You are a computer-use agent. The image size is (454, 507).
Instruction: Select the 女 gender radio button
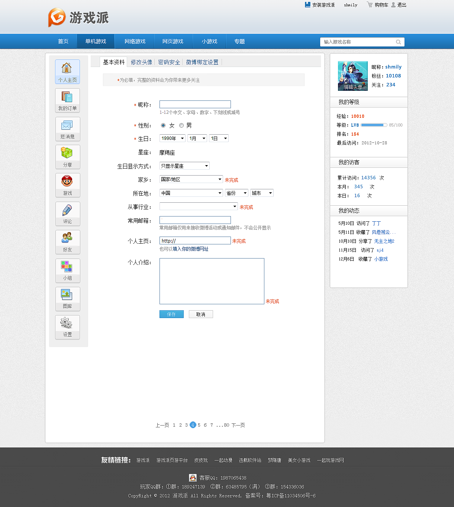163,125
